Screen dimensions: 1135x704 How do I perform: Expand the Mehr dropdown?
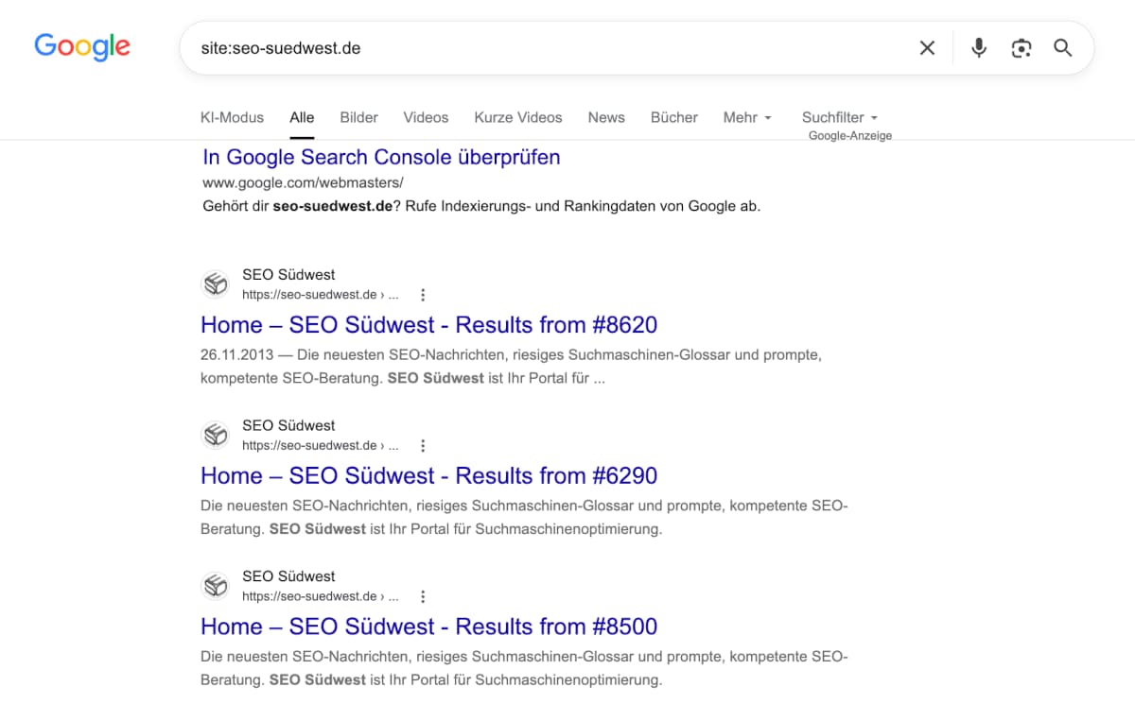[x=747, y=117]
